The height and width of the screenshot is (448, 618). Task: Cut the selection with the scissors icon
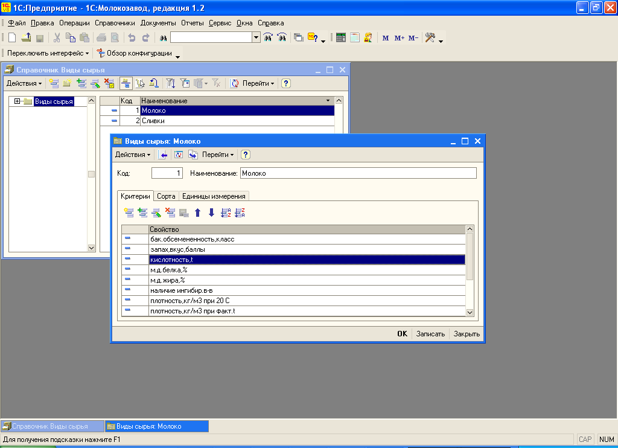pos(57,38)
